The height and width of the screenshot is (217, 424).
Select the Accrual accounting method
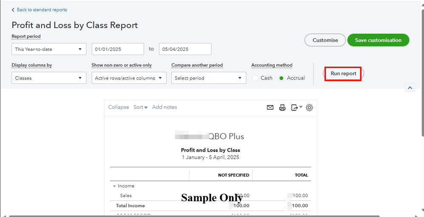click(x=281, y=78)
